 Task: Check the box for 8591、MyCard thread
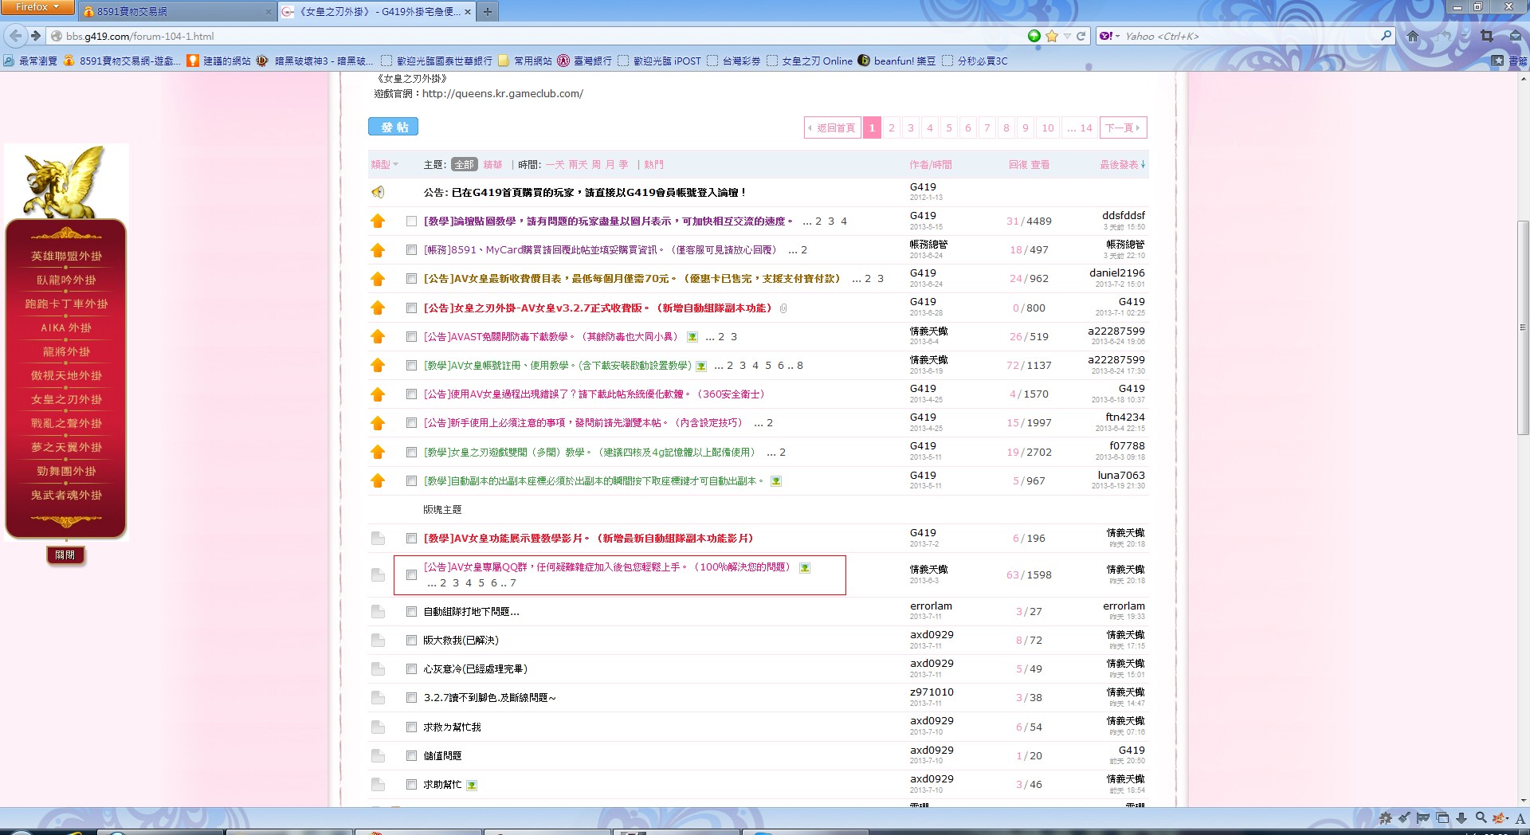coord(411,250)
